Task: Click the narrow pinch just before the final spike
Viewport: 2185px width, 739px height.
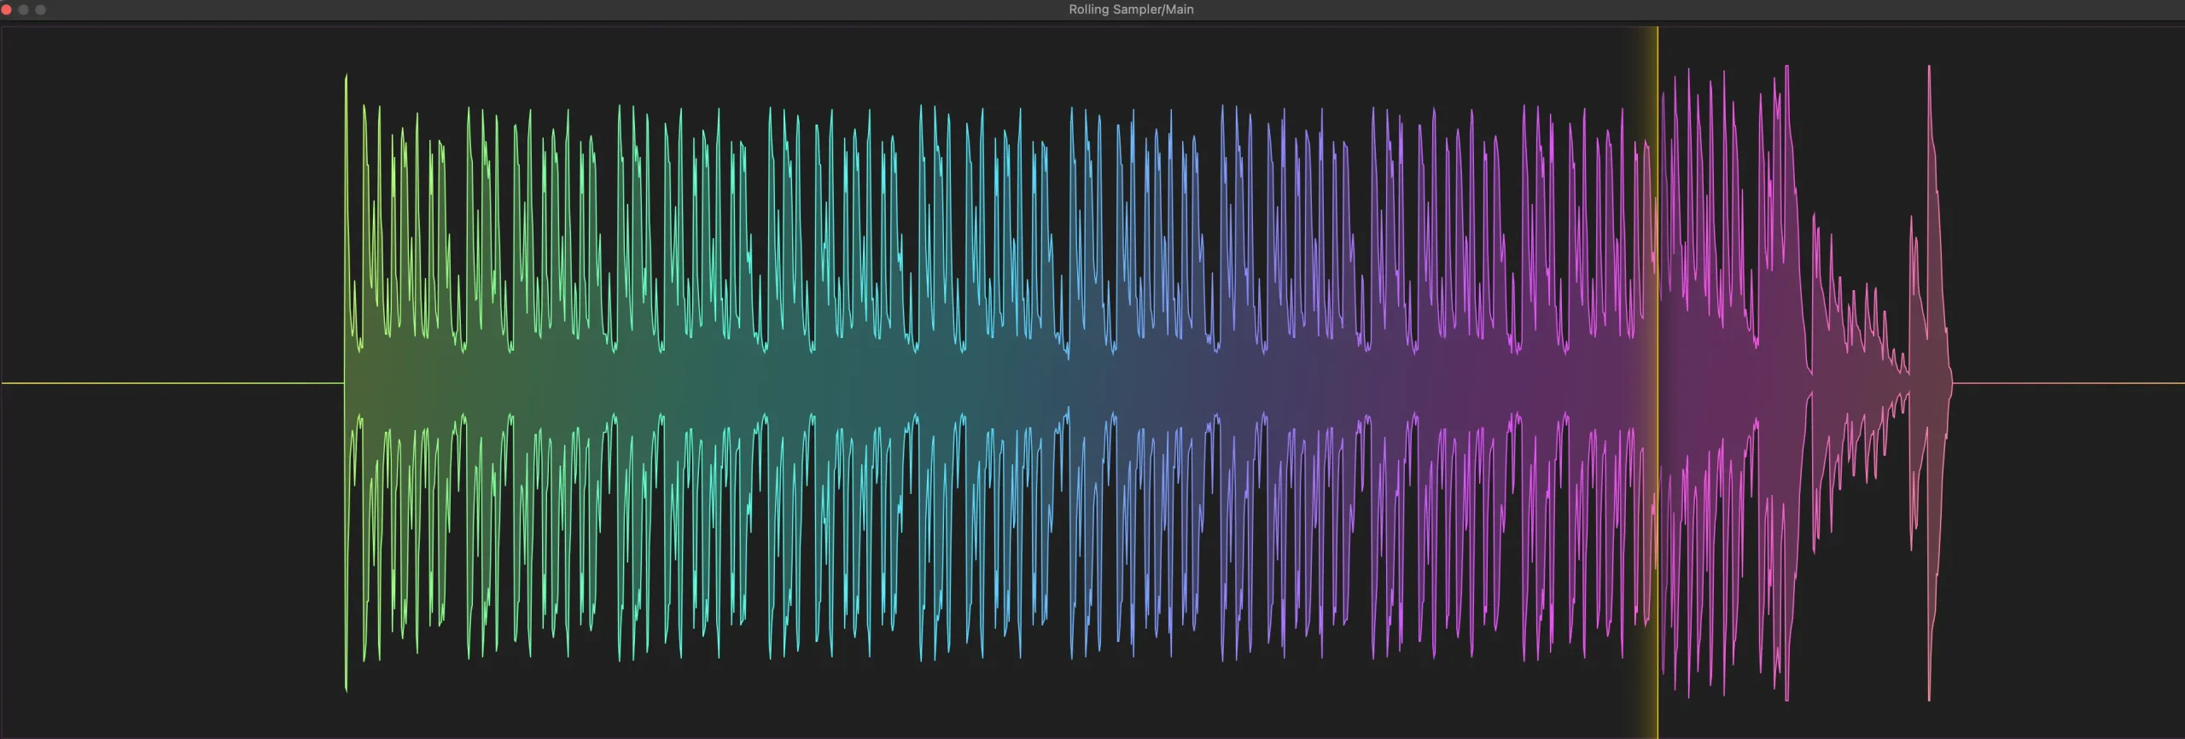Action: pos(1908,383)
